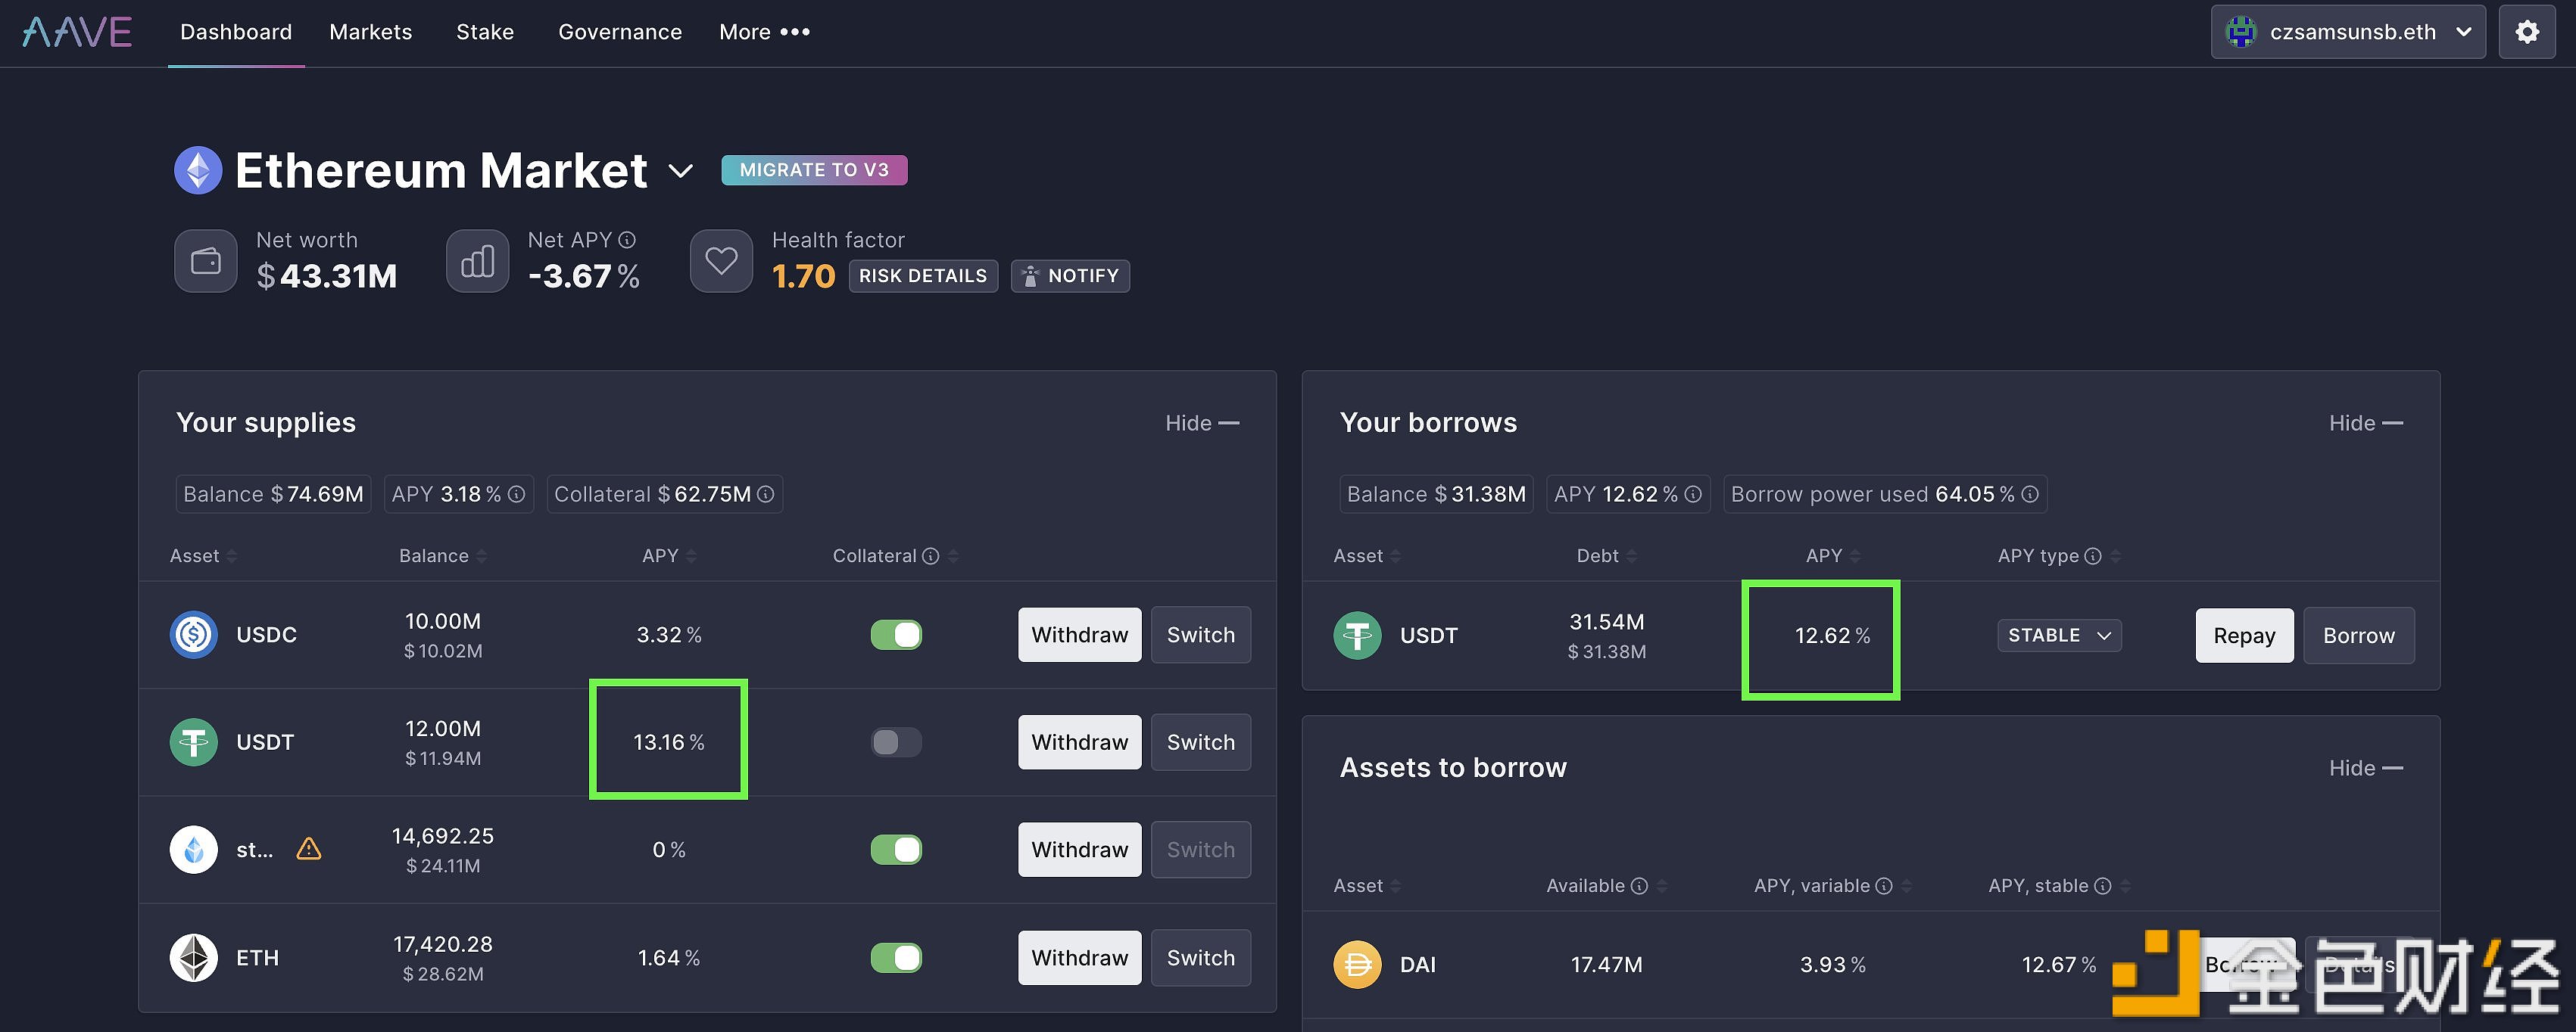
Task: Withdraw USDT supply
Action: tap(1079, 742)
